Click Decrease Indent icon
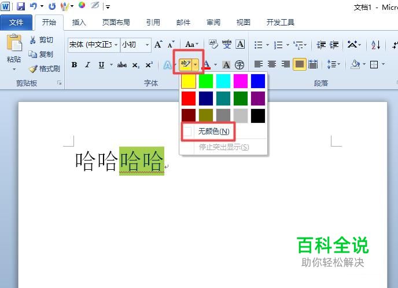Image resolution: width=398 pixels, height=288 pixels. (321, 45)
